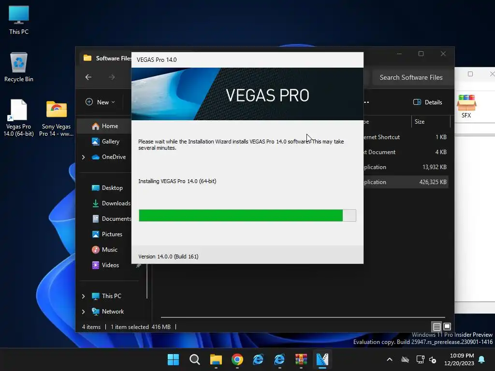Sort files by Size column header
The height and width of the screenshot is (371, 495).
point(420,121)
